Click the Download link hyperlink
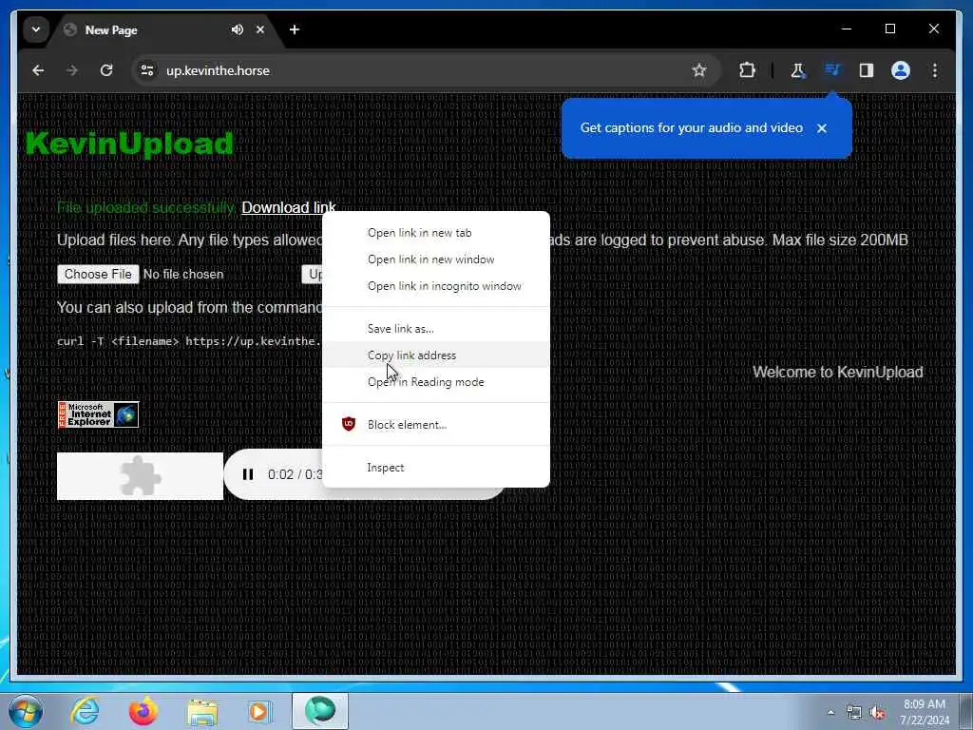The image size is (973, 730). [289, 207]
